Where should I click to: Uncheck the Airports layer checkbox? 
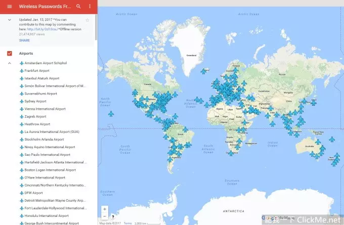point(10,53)
